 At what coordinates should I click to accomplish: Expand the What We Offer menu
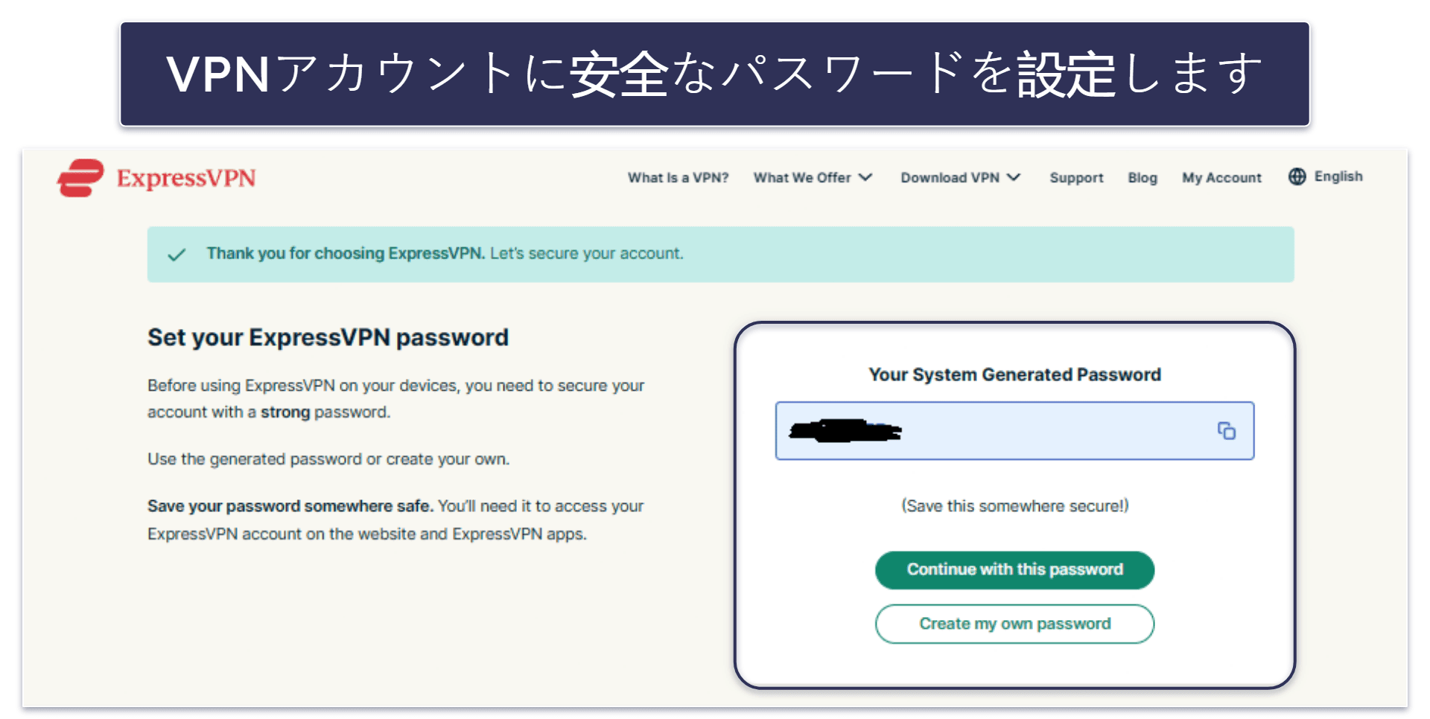[813, 178]
